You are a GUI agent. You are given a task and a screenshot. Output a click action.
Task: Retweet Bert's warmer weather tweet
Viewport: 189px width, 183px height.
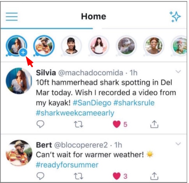coord(78,176)
